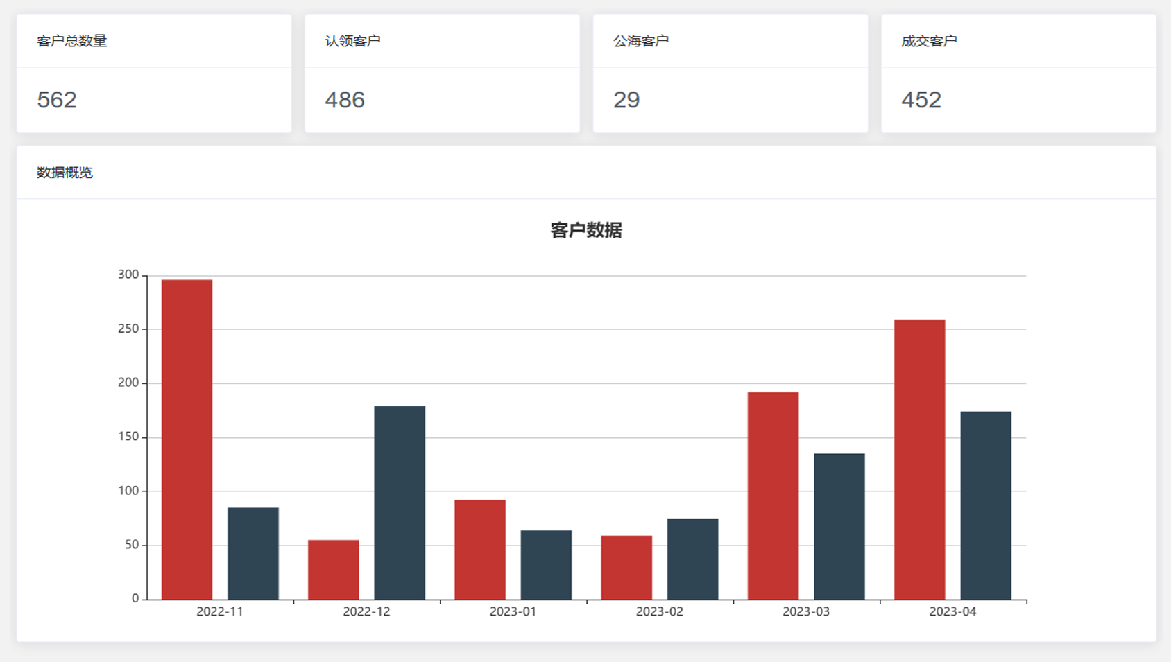Click the 300 y-axis label
Image resolution: width=1171 pixels, height=662 pixels.
(128, 275)
